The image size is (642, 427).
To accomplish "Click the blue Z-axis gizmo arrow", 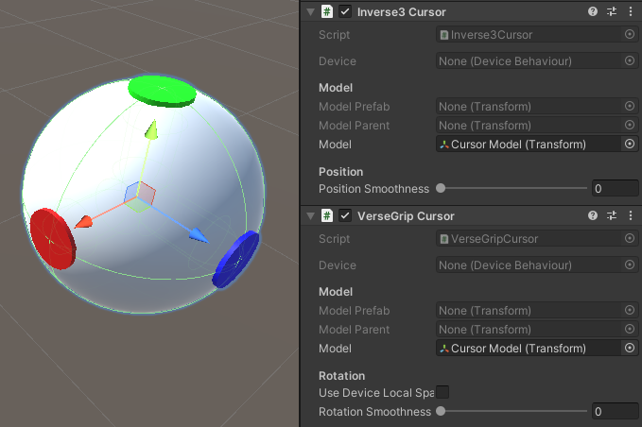I will [x=197, y=234].
